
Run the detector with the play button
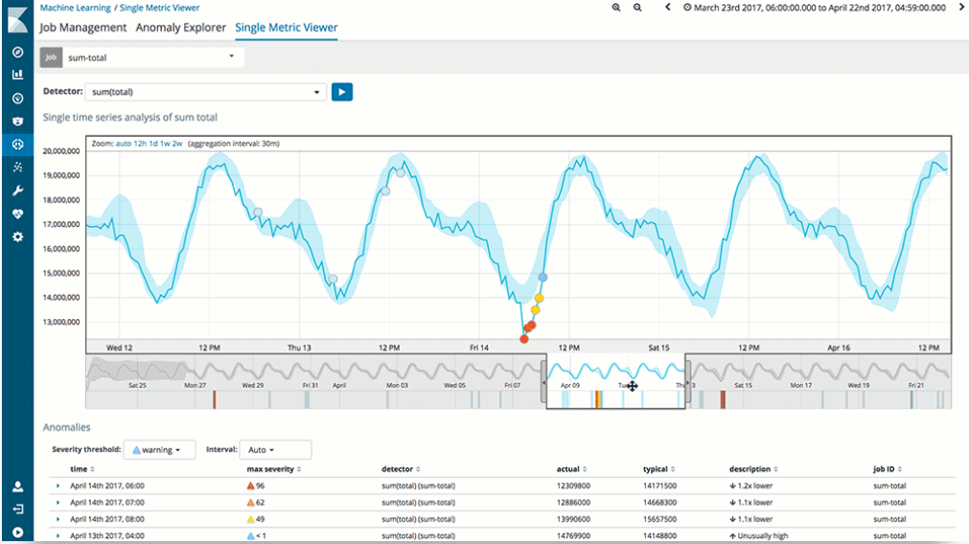pyautogui.click(x=342, y=92)
